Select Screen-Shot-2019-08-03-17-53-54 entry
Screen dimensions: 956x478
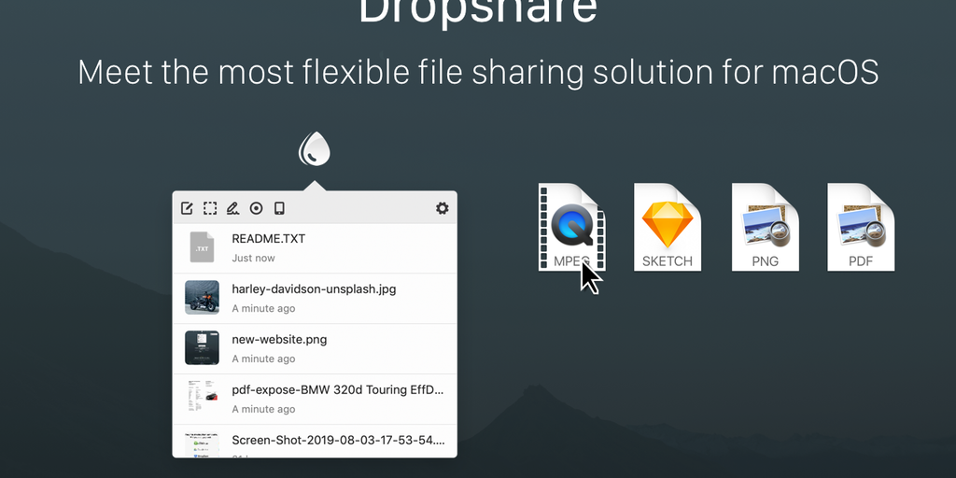tap(315, 442)
